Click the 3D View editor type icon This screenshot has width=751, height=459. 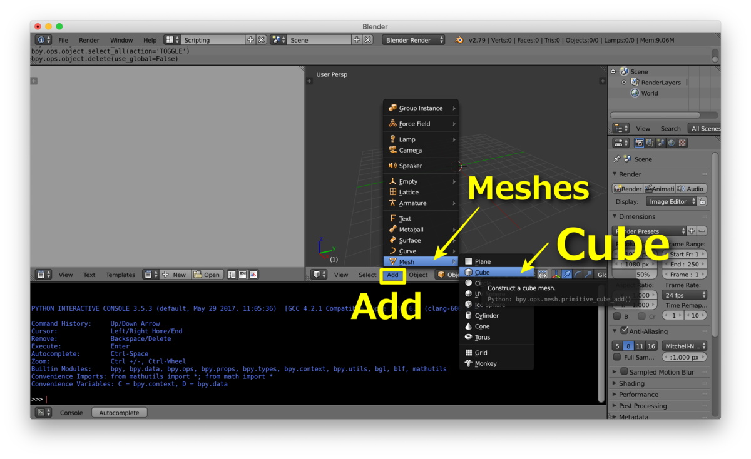coord(319,275)
